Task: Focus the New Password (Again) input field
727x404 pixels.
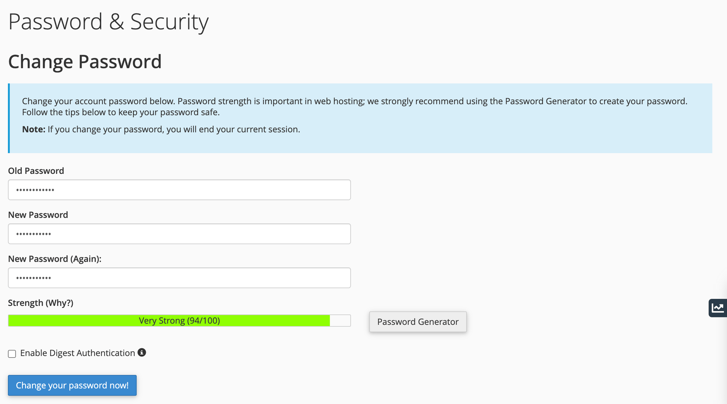Action: [x=179, y=278]
